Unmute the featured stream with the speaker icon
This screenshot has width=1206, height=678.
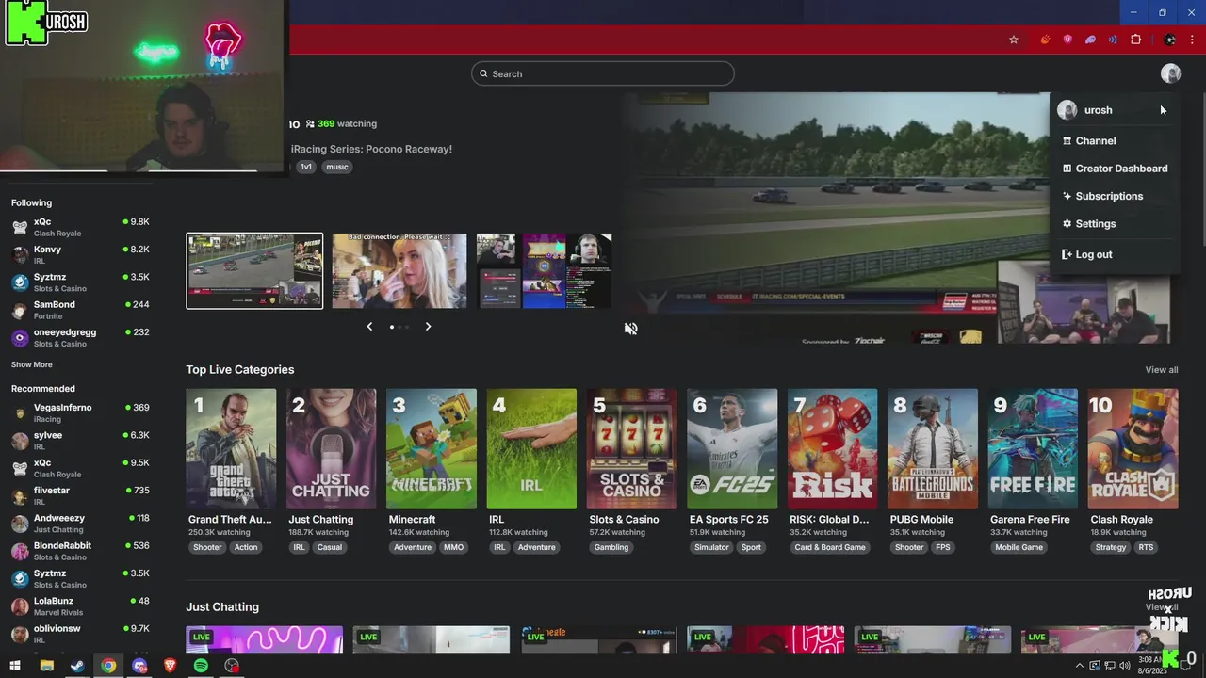point(630,329)
